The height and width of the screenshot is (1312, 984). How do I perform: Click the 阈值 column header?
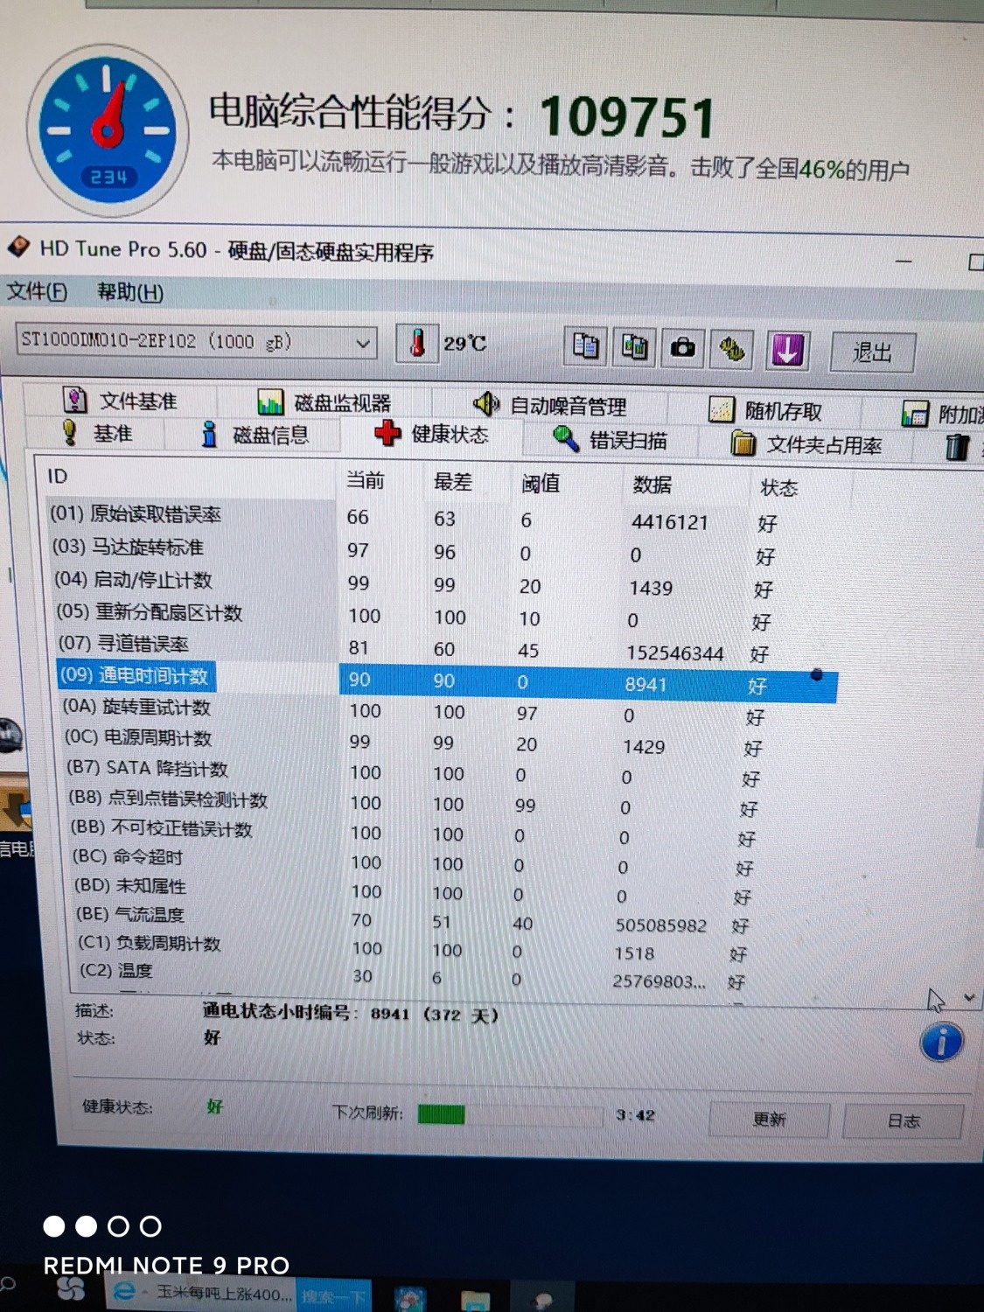coord(540,484)
